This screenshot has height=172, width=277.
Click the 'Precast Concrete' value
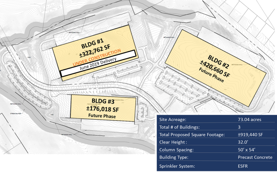click(x=255, y=157)
